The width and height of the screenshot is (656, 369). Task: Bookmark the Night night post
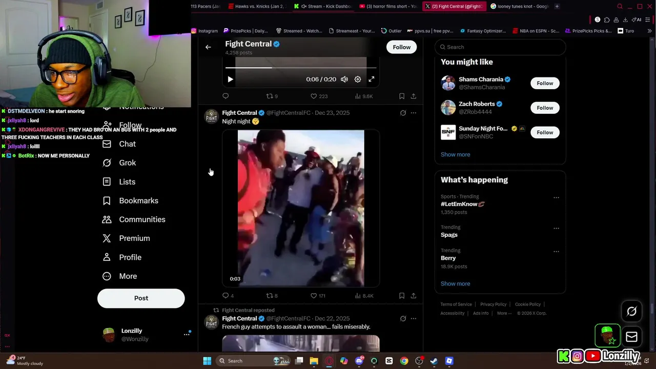pos(402,296)
